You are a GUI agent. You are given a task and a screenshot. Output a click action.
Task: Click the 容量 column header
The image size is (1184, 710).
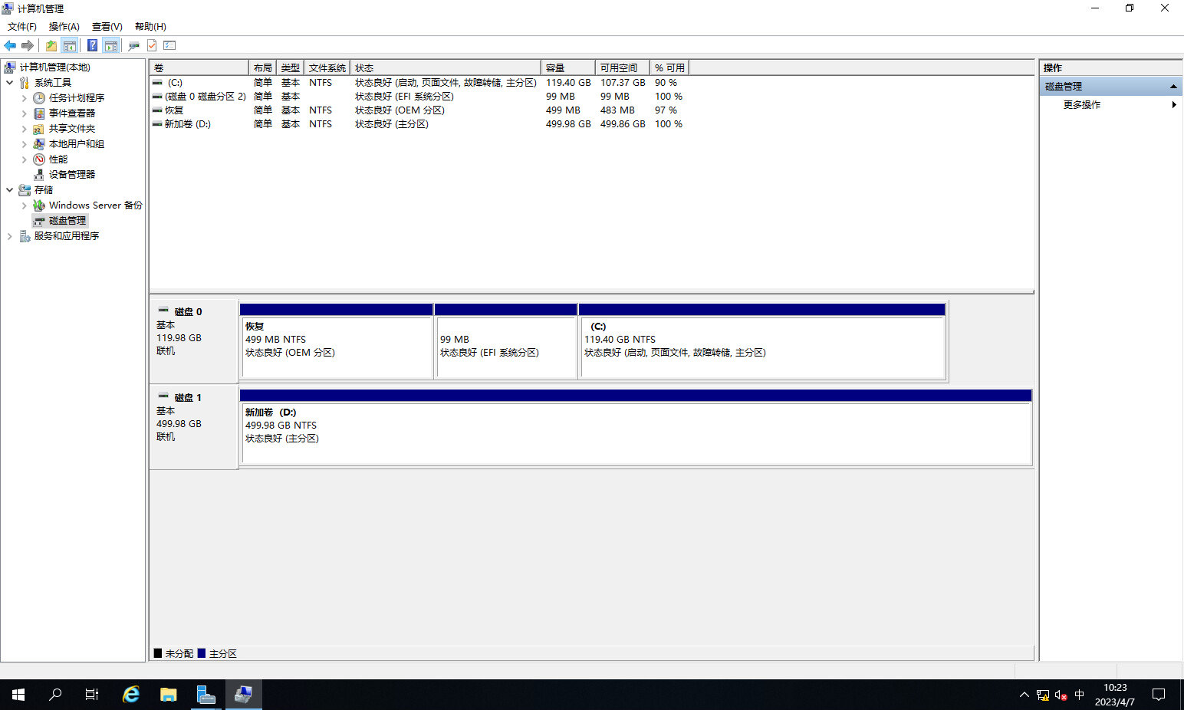coord(567,68)
